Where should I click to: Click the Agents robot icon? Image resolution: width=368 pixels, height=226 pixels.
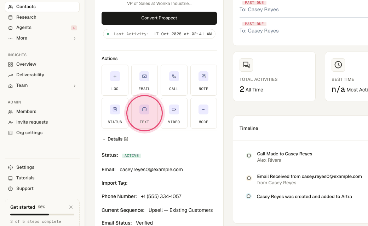(10, 28)
